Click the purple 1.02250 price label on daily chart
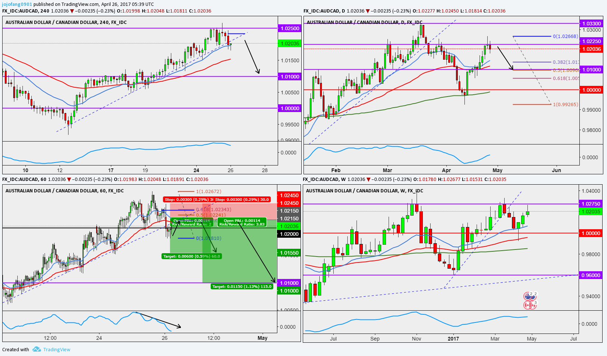 point(592,41)
